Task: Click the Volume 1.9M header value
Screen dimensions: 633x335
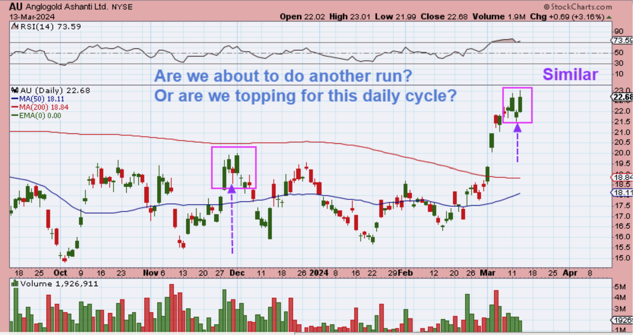Action: click(x=499, y=17)
